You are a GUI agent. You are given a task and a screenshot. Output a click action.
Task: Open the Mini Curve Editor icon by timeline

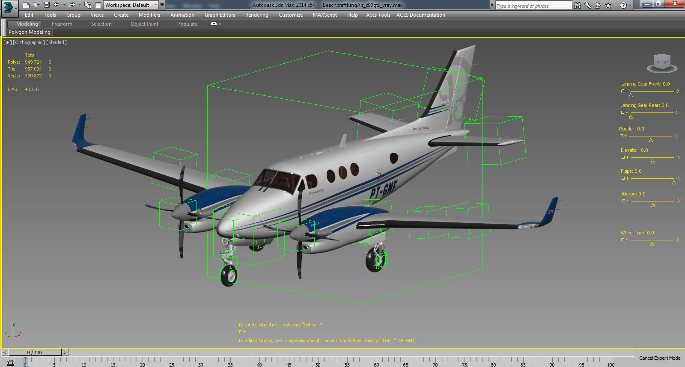coord(11,362)
